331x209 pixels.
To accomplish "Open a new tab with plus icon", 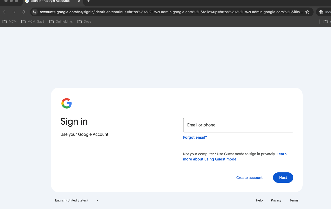I will click(88, 1).
